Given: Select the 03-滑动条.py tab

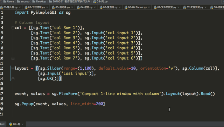Looking at the screenshot, I should click(x=63, y=7).
